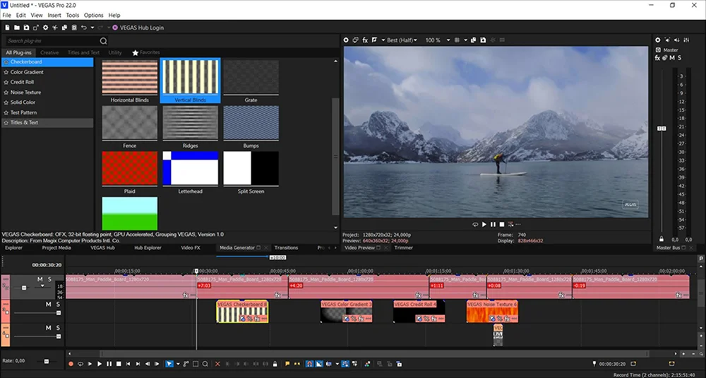The height and width of the screenshot is (378, 706).
Task: Click the Record button in the transport bar
Action: coord(71,364)
